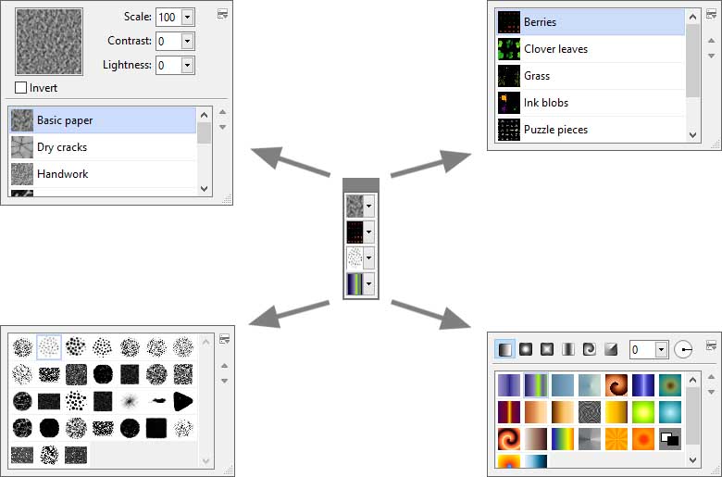Click the gradient thumbnail in center toolbar
The image size is (722, 477).
click(355, 283)
